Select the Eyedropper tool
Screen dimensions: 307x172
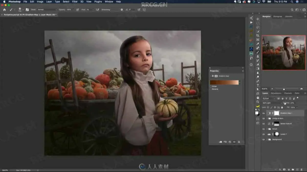(258, 44)
